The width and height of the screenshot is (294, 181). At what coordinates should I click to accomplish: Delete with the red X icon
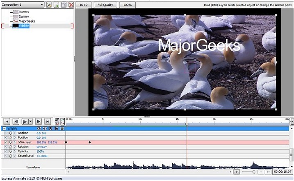pos(71,5)
